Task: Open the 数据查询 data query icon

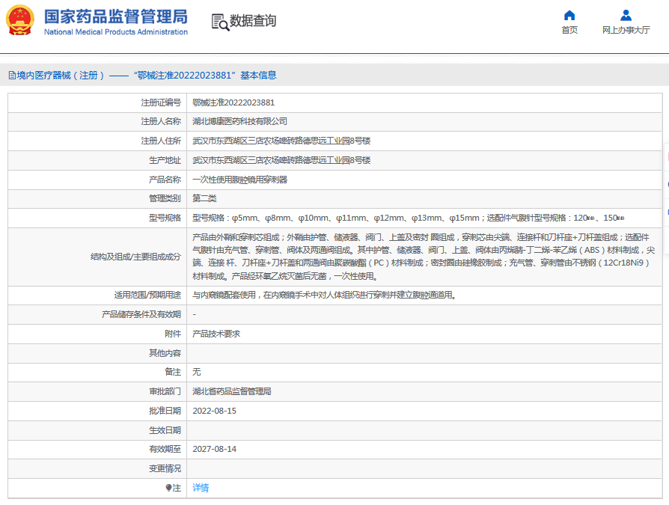Action: (220, 22)
